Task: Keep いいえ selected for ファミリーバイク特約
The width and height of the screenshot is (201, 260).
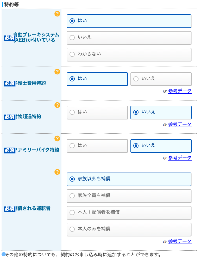Action: click(161, 146)
